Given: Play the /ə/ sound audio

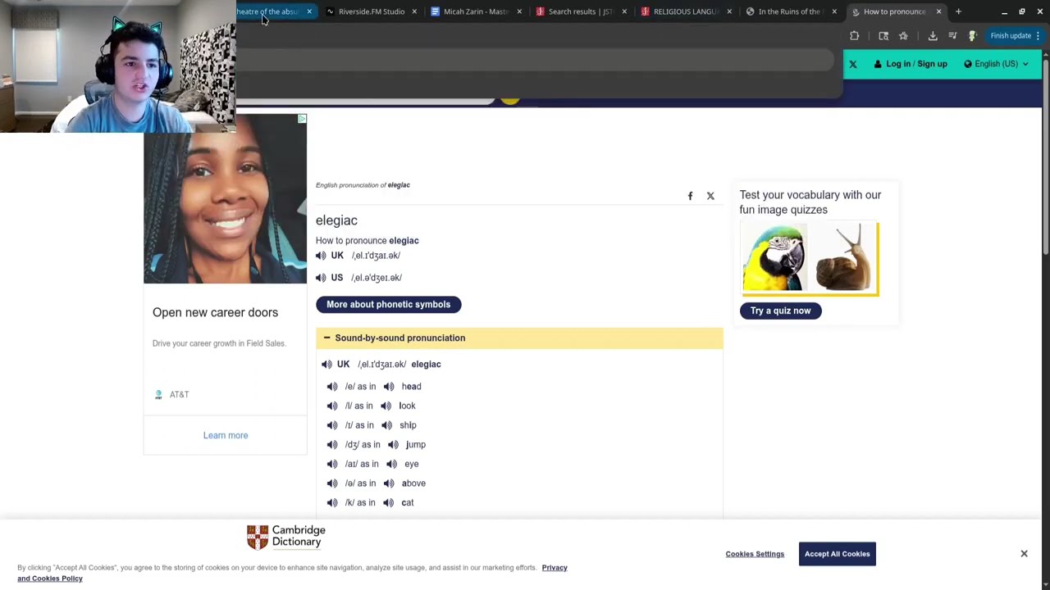Looking at the screenshot, I should 332,483.
